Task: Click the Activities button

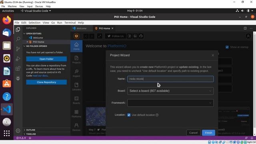Action: coord(8,11)
